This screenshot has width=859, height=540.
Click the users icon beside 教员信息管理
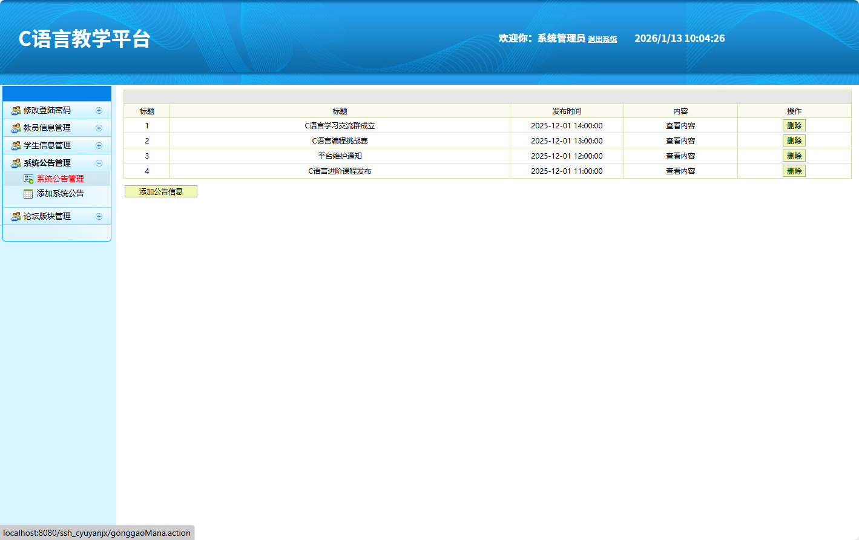pyautogui.click(x=16, y=128)
